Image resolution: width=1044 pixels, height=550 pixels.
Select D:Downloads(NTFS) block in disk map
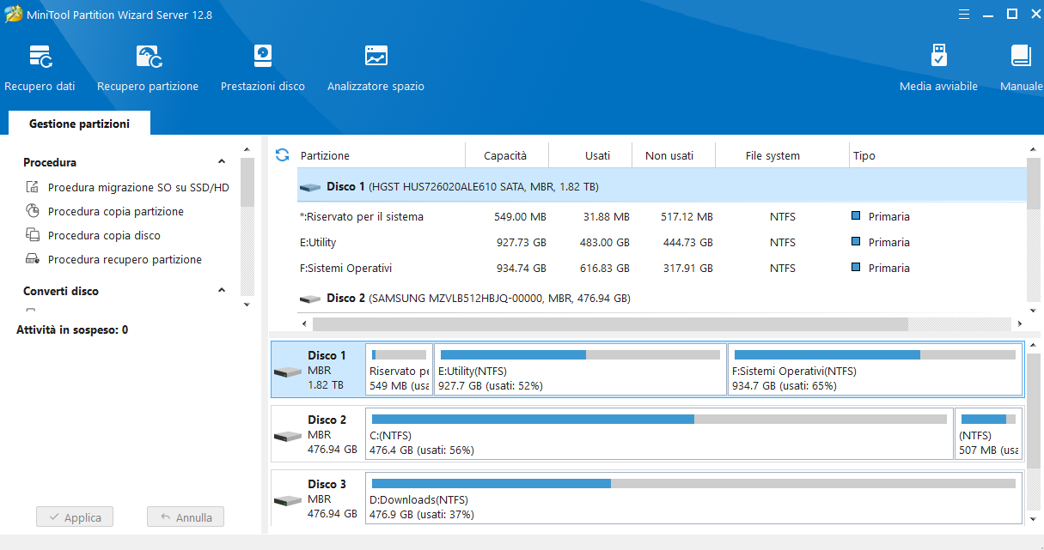(693, 499)
